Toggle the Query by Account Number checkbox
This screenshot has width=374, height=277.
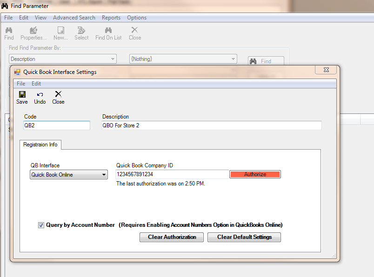(41, 225)
